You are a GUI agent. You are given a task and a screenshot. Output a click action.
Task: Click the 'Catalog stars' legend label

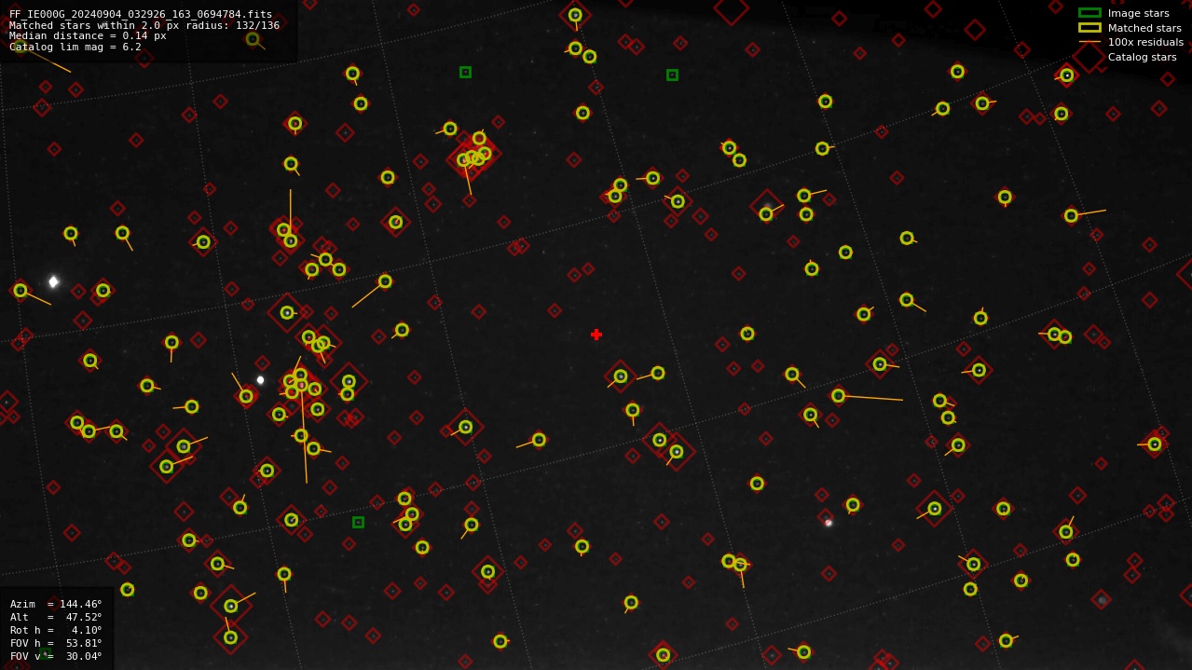[1142, 57]
